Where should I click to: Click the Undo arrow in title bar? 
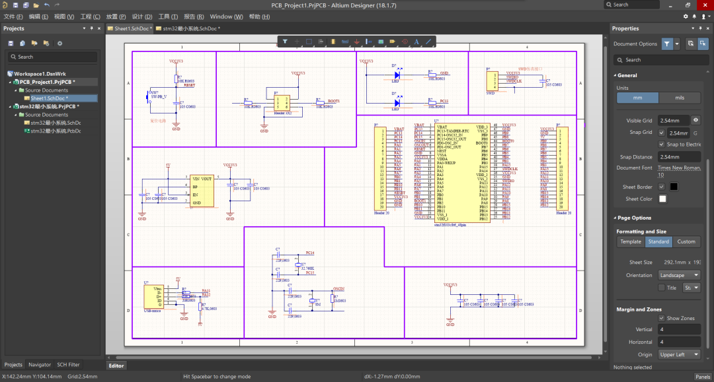pyautogui.click(x=47, y=5)
